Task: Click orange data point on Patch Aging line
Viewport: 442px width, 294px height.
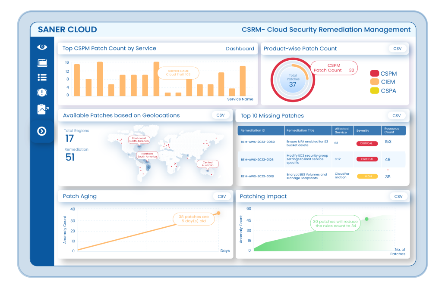Action: pos(218,213)
